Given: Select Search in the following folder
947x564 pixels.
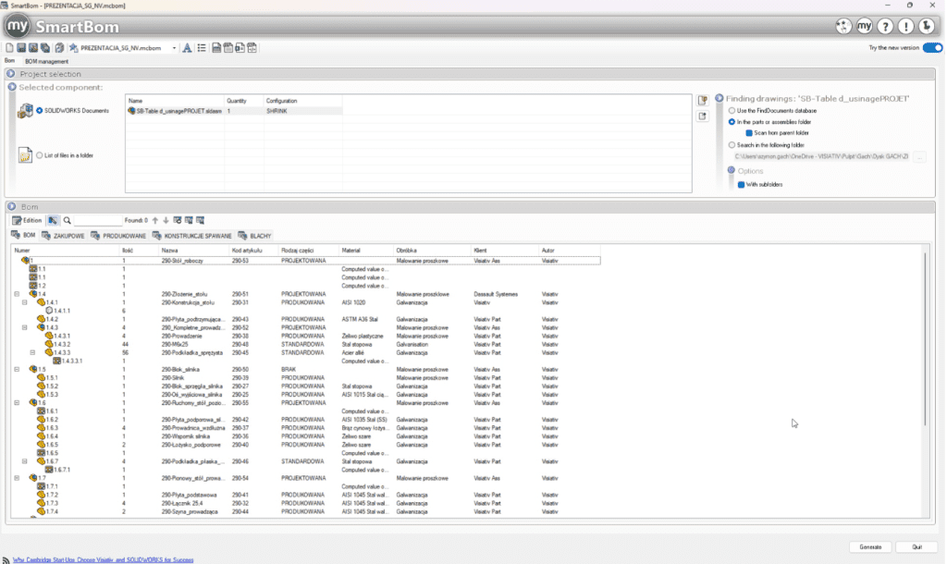Looking at the screenshot, I should click(732, 145).
